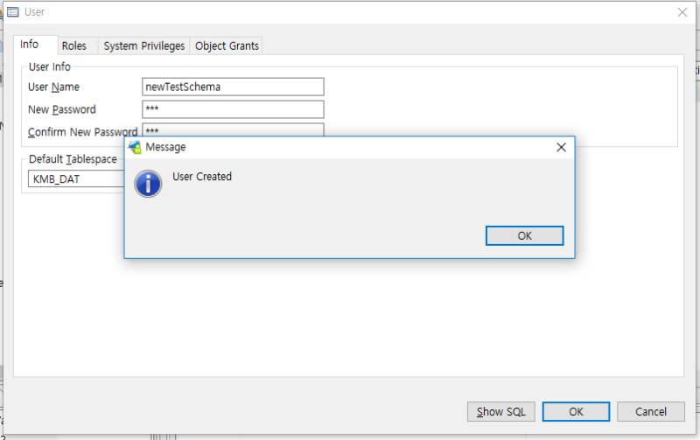Click the Default Tablespace group label
Image resolution: width=700 pixels, height=440 pixels.
(x=73, y=159)
